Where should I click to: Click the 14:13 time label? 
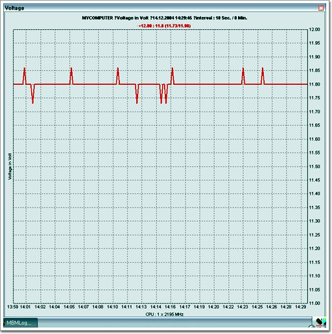pyautogui.click(x=141, y=307)
